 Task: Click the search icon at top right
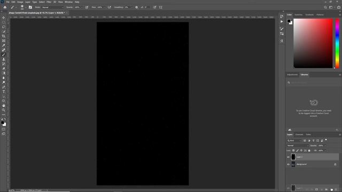(x=325, y=7)
